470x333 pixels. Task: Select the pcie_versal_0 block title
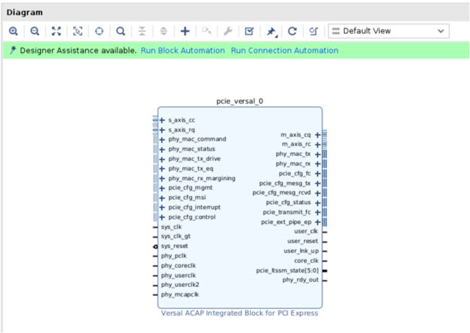click(x=240, y=101)
